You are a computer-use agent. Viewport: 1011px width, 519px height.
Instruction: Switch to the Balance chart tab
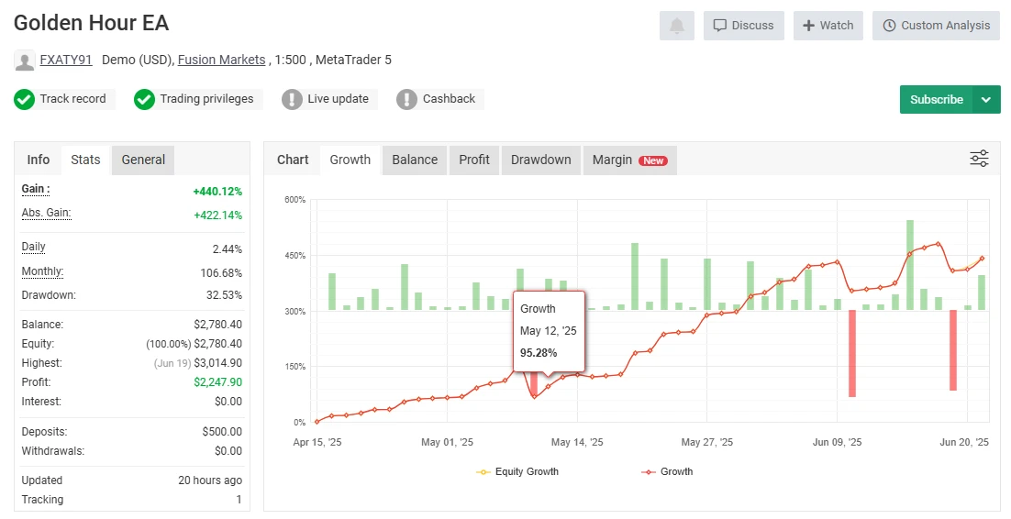click(415, 160)
